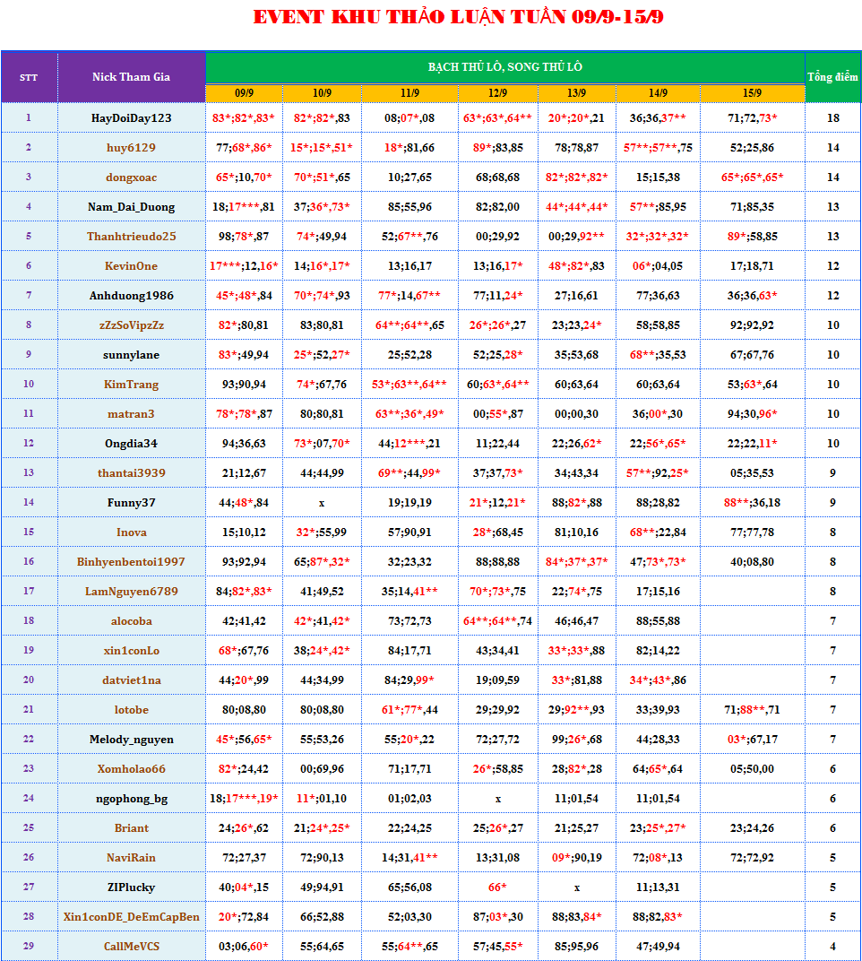Click the Nick Tham Gia header cell
The image size is (862, 961).
coord(131,77)
